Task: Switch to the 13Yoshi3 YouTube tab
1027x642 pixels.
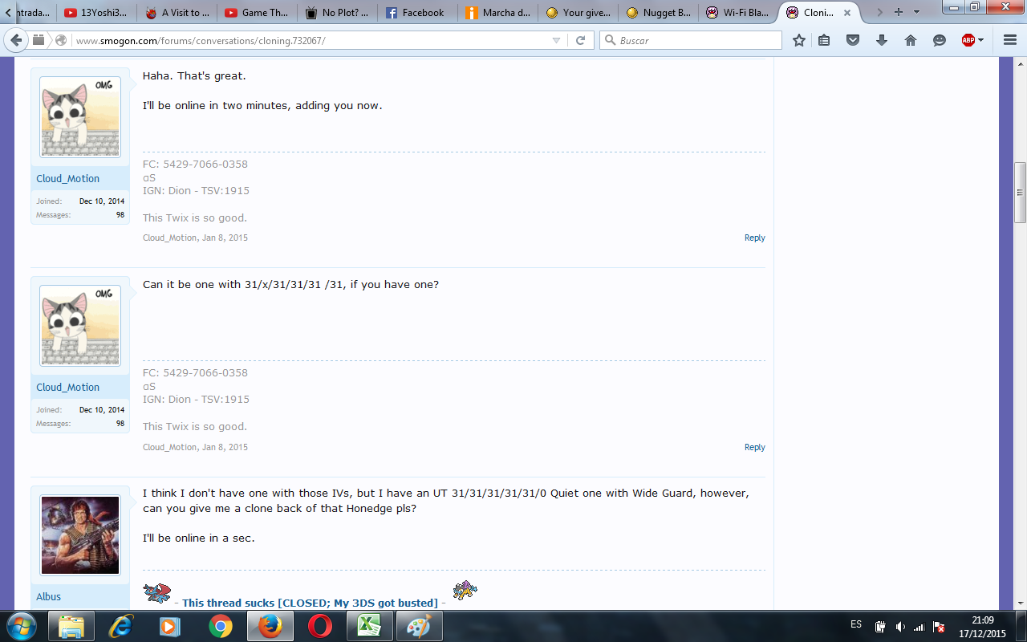Action: (96, 13)
